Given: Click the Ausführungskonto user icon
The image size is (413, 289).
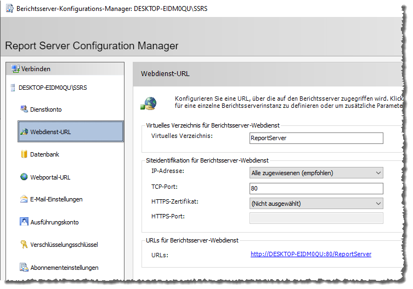Looking at the screenshot, I should [24, 222].
